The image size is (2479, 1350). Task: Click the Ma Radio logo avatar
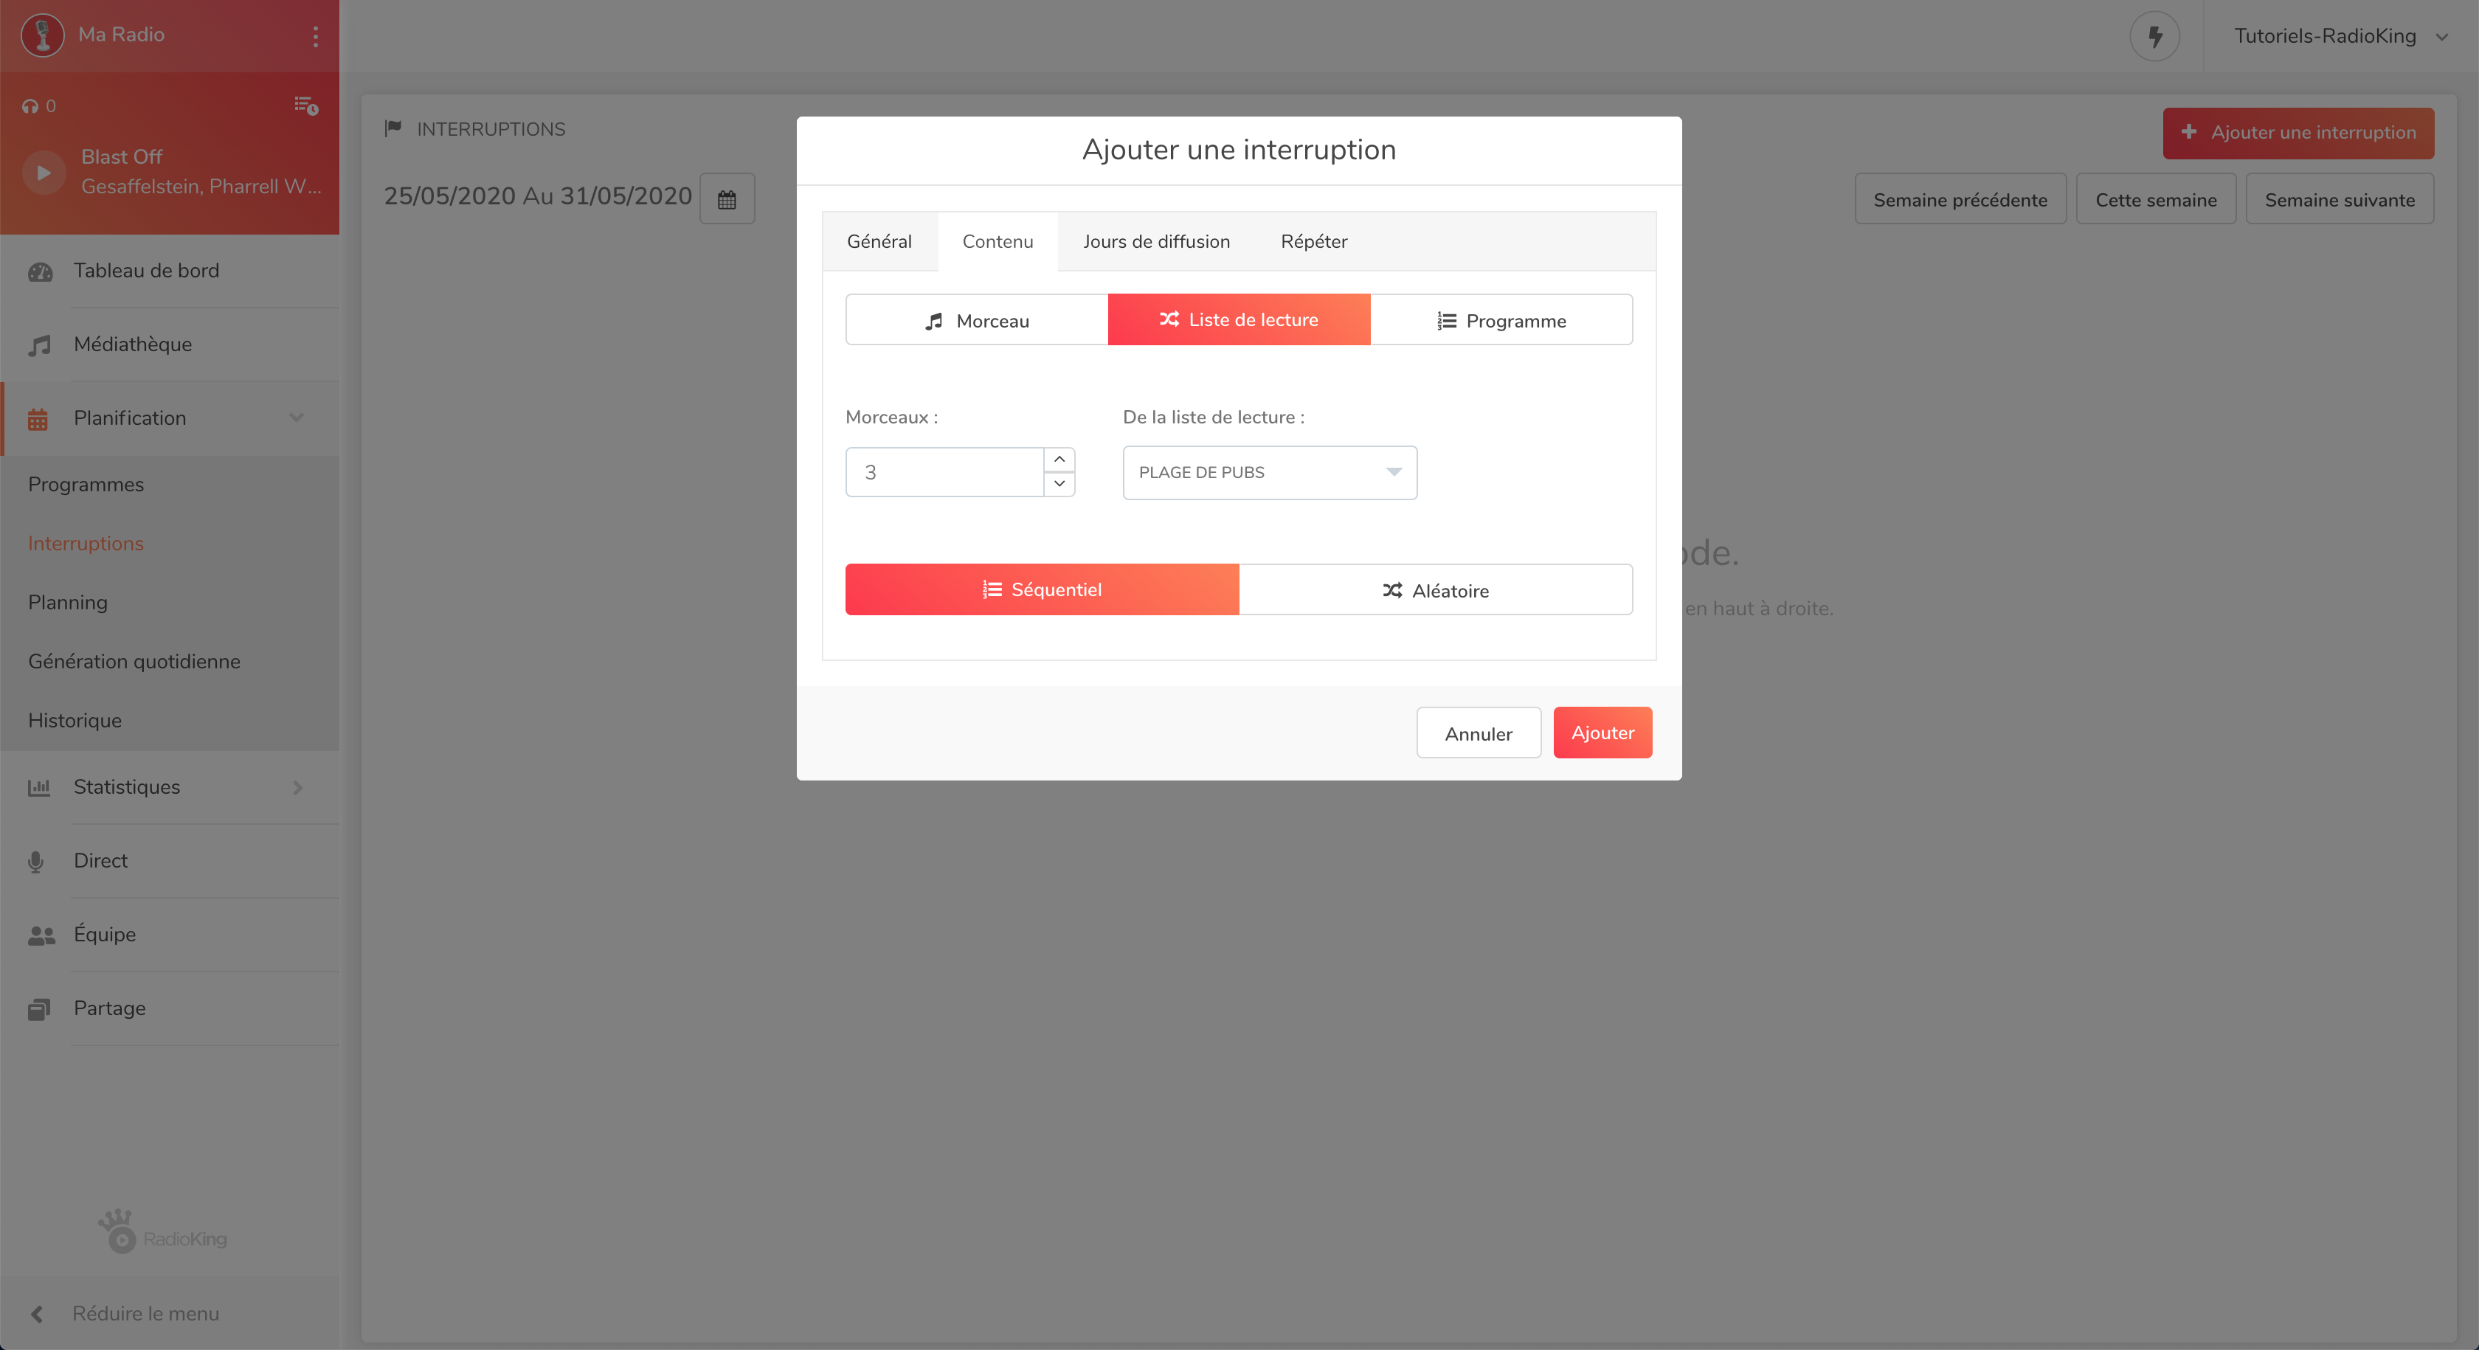point(42,35)
